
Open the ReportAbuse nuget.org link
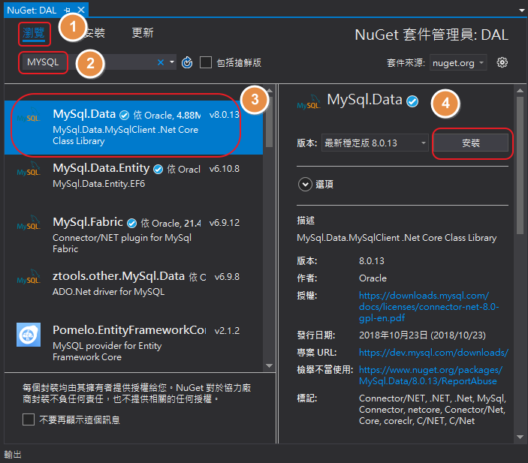[430, 375]
